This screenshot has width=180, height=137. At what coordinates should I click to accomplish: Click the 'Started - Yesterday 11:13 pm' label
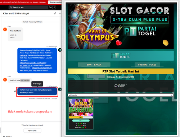click(x=32, y=22)
